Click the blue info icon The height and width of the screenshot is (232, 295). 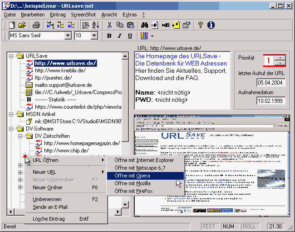211,25
